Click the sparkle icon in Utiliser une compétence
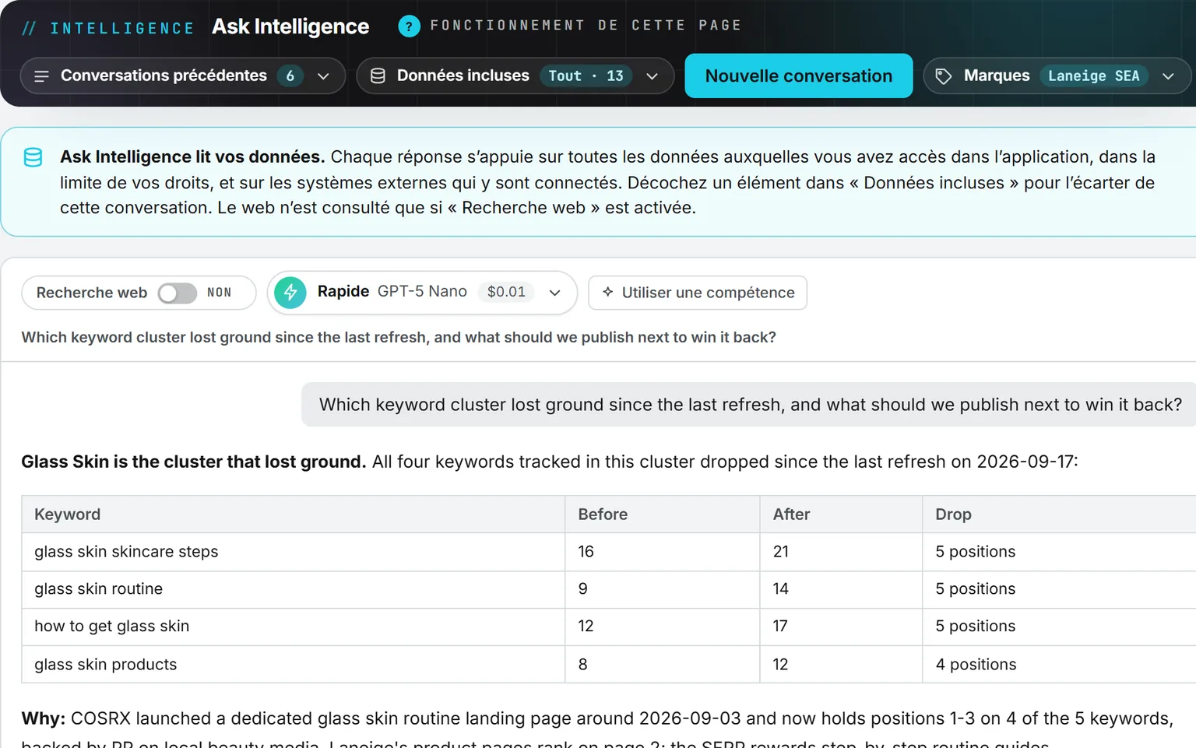Screen dimensions: 1196x748 [608, 292]
